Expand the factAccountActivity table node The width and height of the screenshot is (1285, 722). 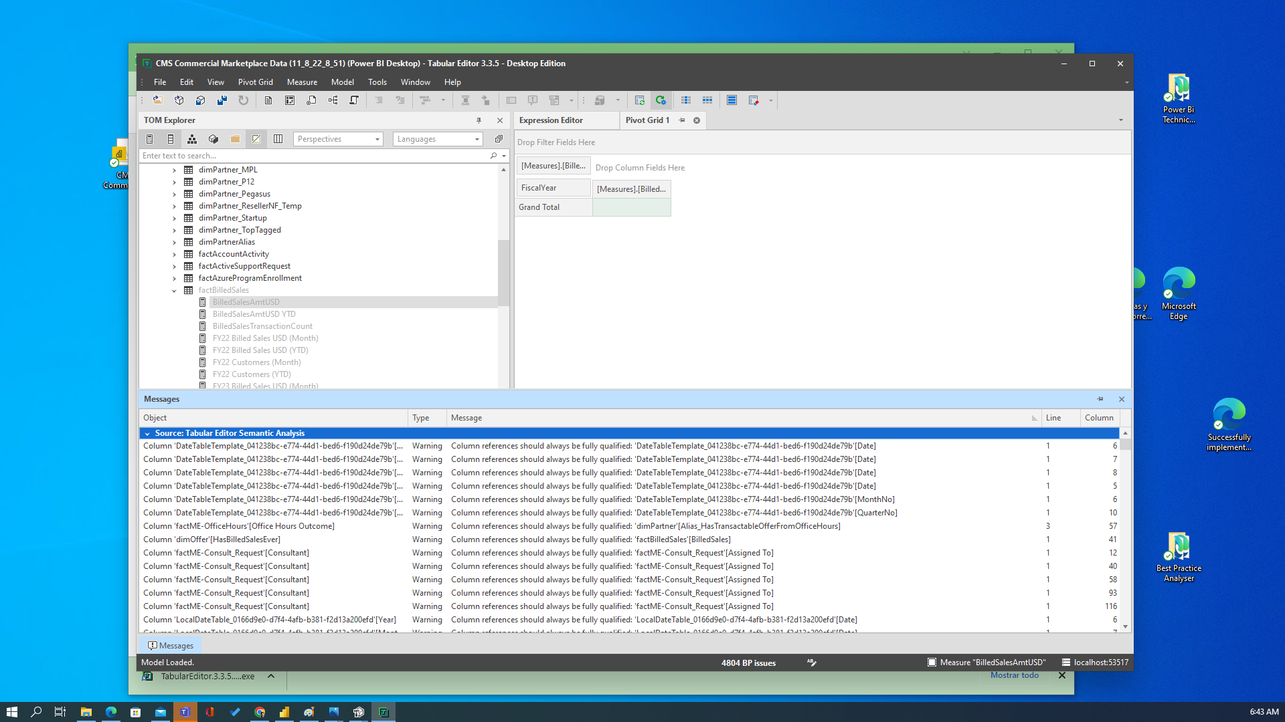tap(174, 254)
